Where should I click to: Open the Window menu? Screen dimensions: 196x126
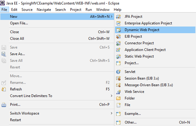103,10
